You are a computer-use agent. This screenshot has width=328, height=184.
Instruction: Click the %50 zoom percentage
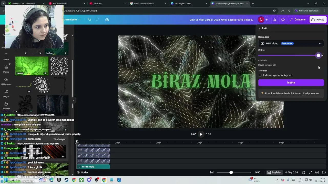click(258, 172)
